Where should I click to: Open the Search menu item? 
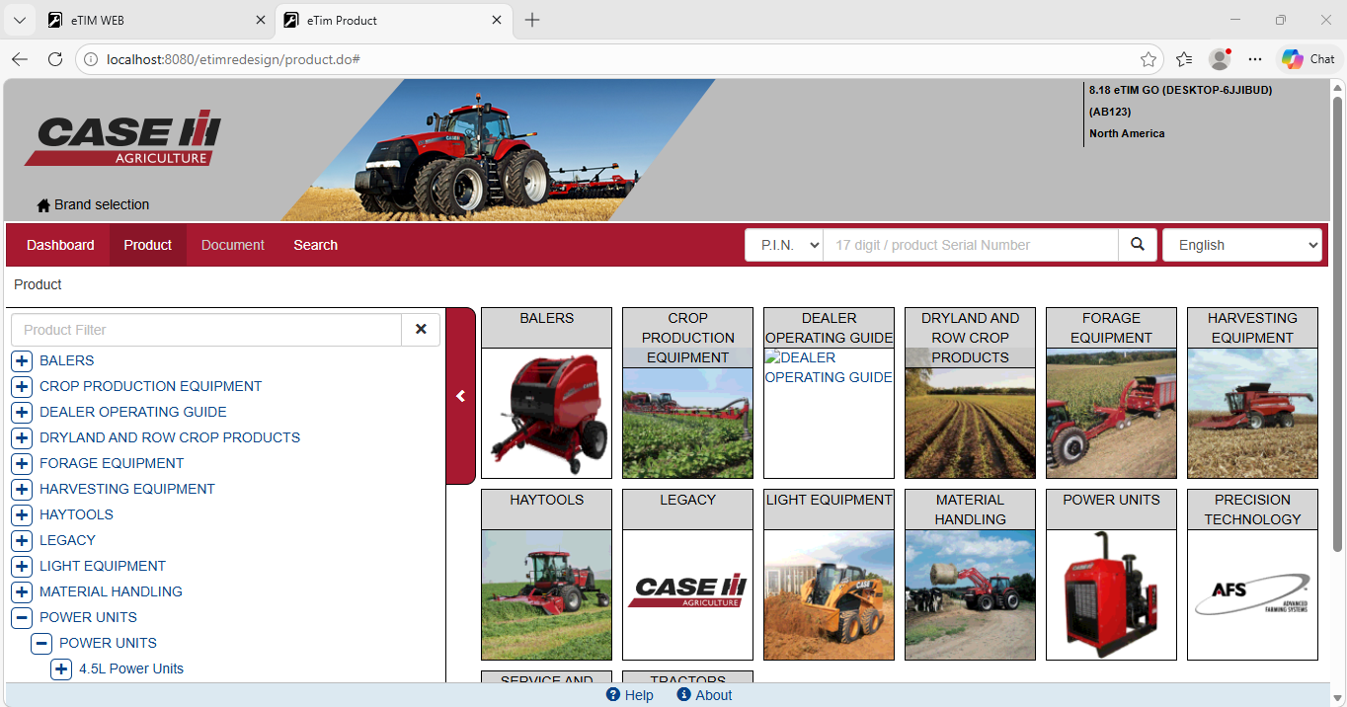point(316,245)
